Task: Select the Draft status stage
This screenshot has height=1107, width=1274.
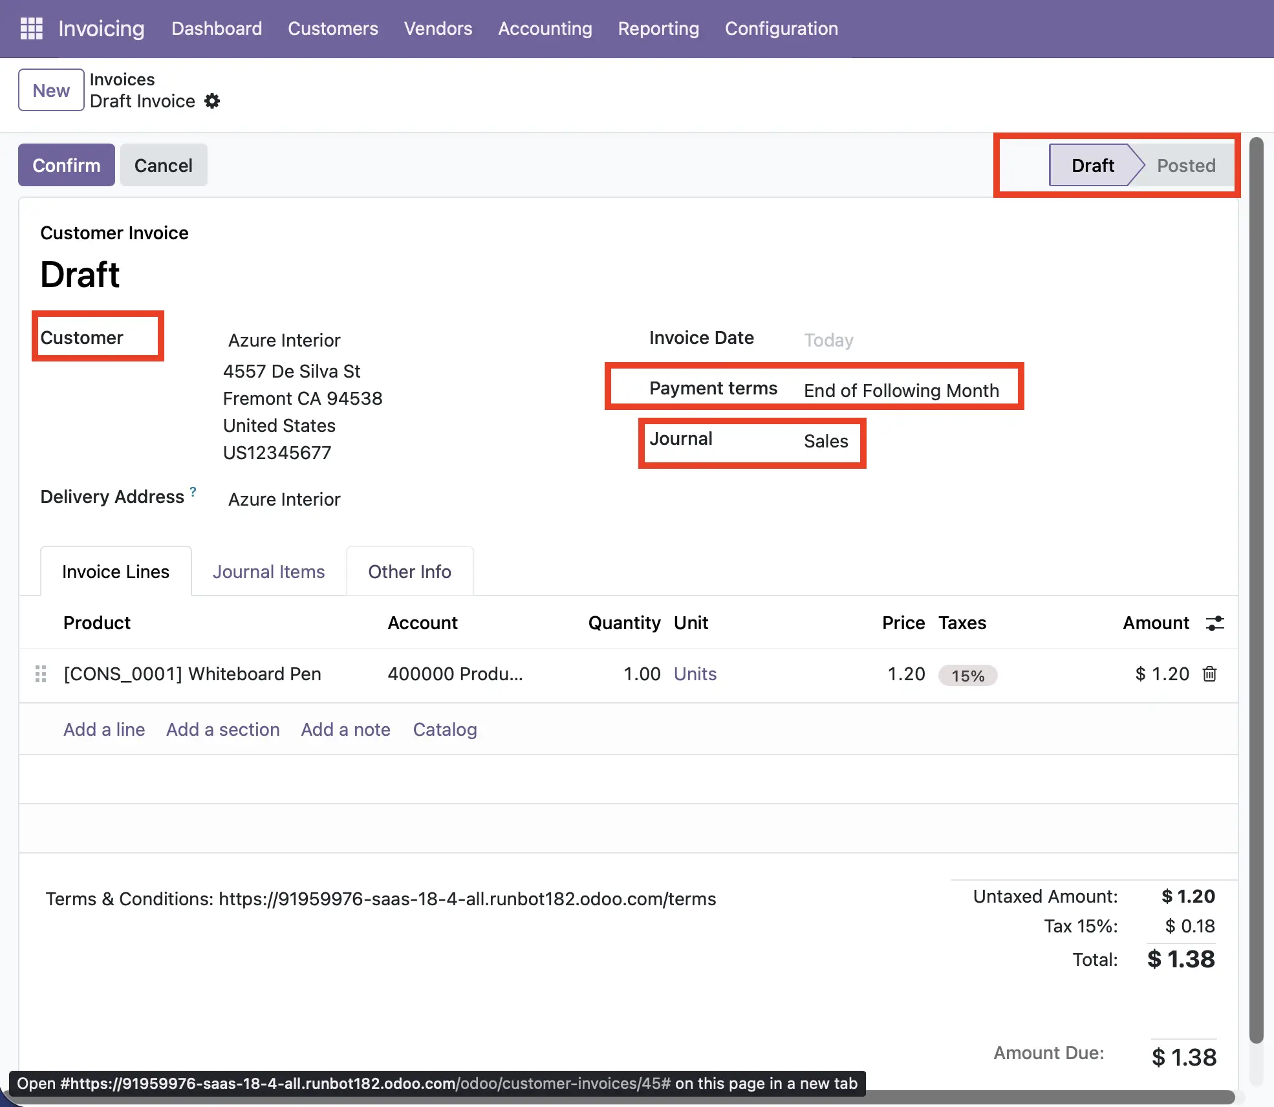Action: tap(1094, 166)
